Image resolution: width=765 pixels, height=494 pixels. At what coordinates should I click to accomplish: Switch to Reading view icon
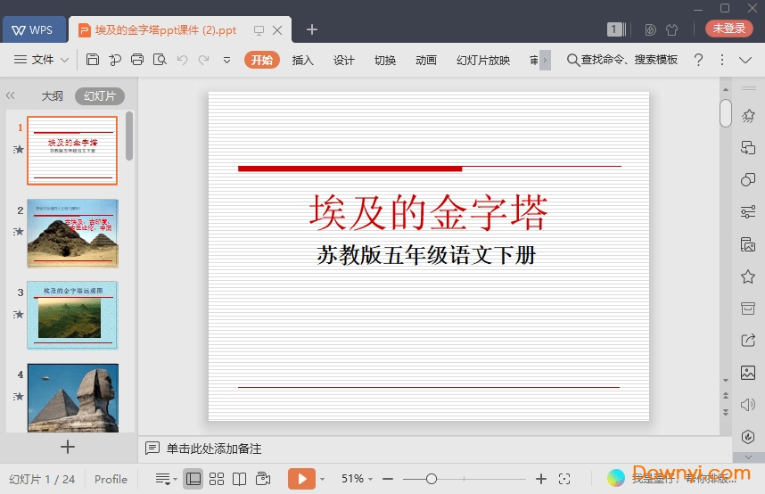[x=239, y=479]
